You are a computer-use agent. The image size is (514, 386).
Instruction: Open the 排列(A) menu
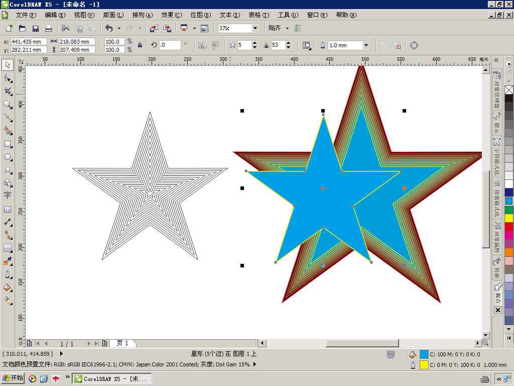(x=143, y=15)
